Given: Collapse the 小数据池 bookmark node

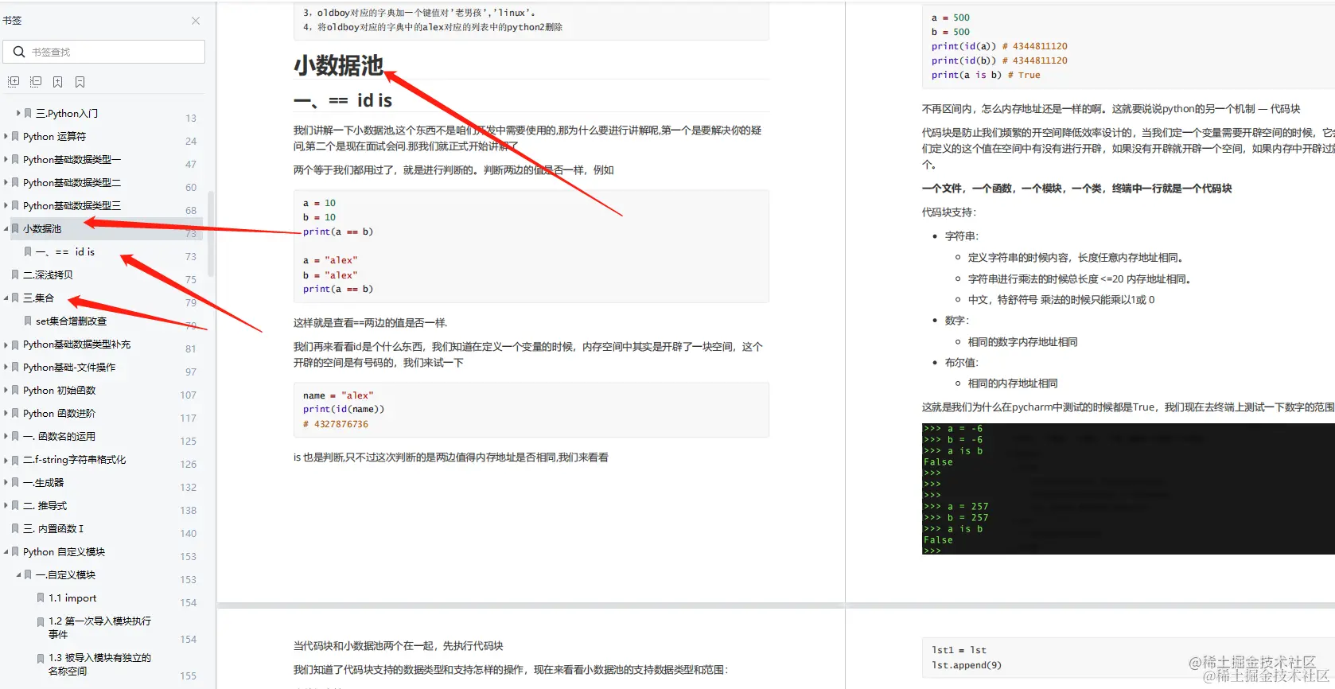Looking at the screenshot, I should [6, 228].
